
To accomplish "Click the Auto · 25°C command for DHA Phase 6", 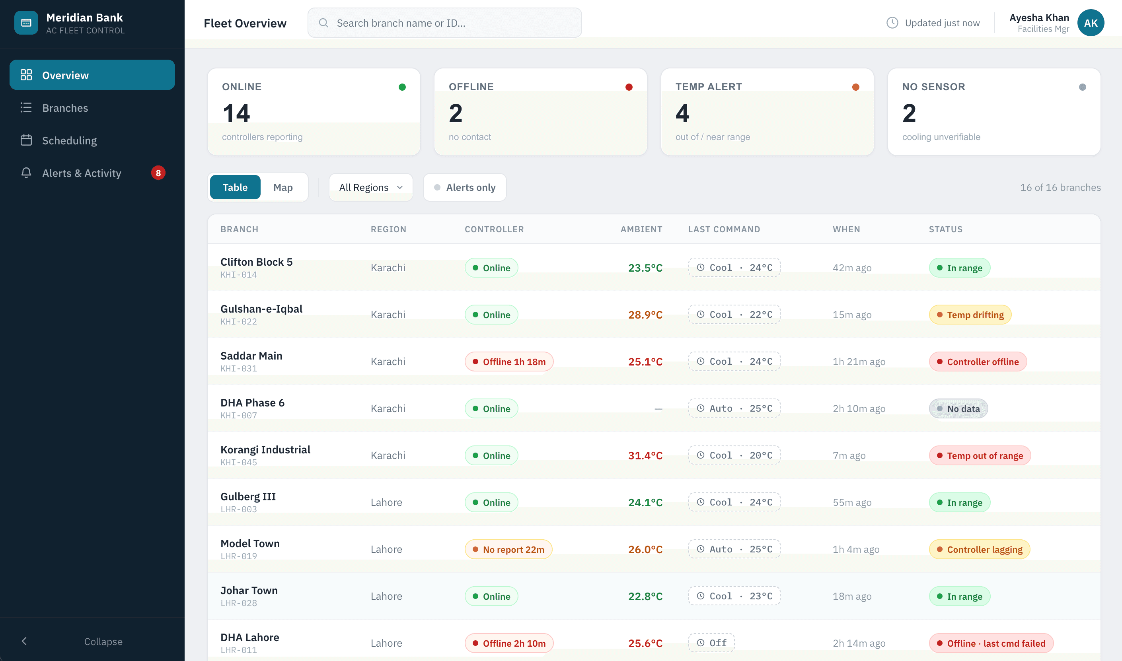I will click(734, 408).
